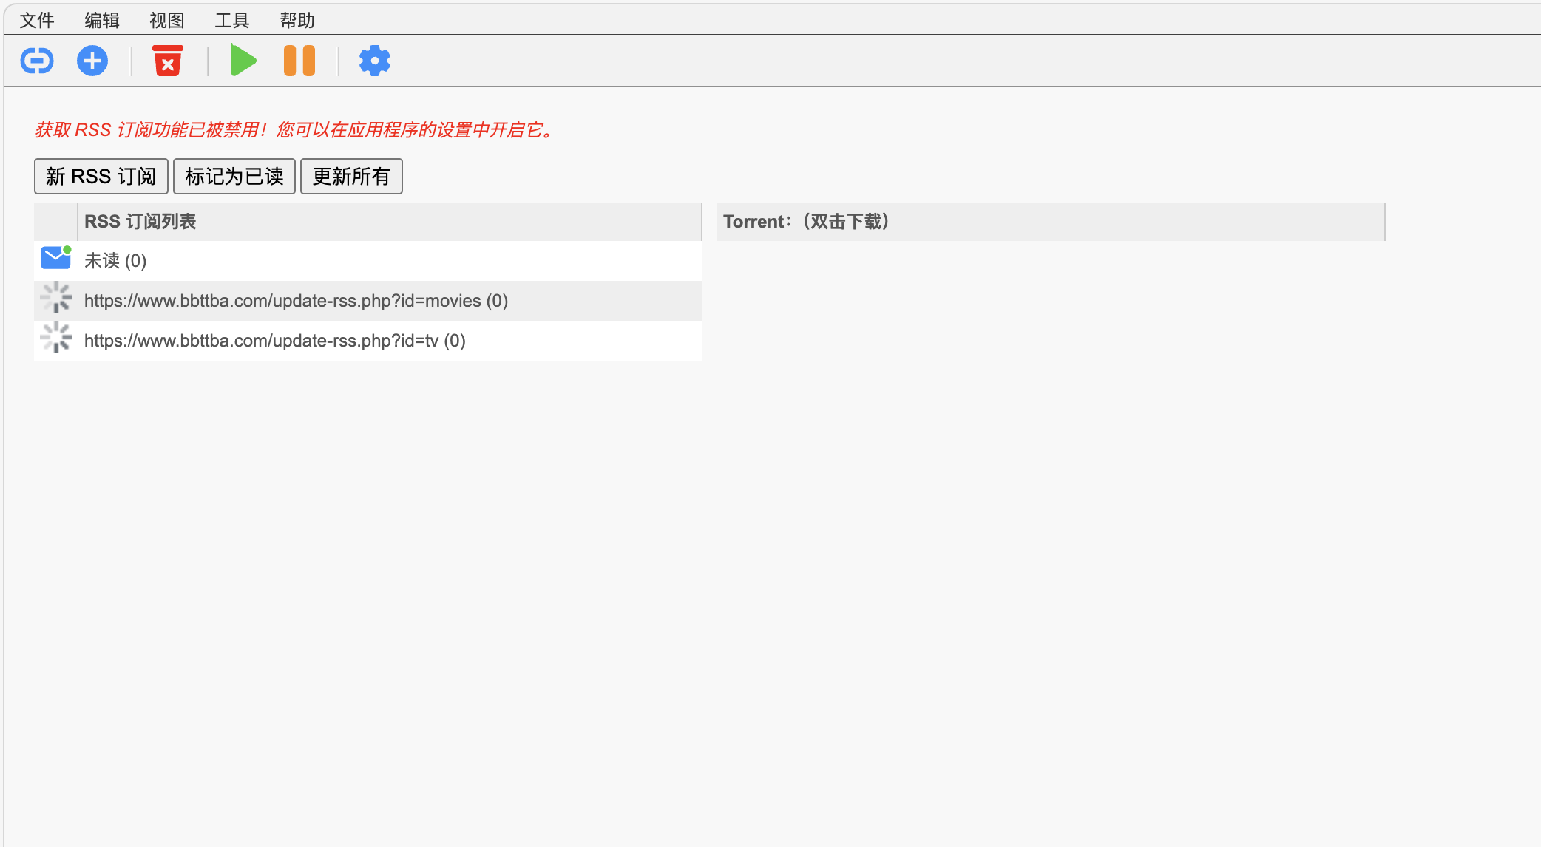The height and width of the screenshot is (847, 1541).
Task: Click the 新 RSS 订阅 button
Action: click(x=101, y=177)
